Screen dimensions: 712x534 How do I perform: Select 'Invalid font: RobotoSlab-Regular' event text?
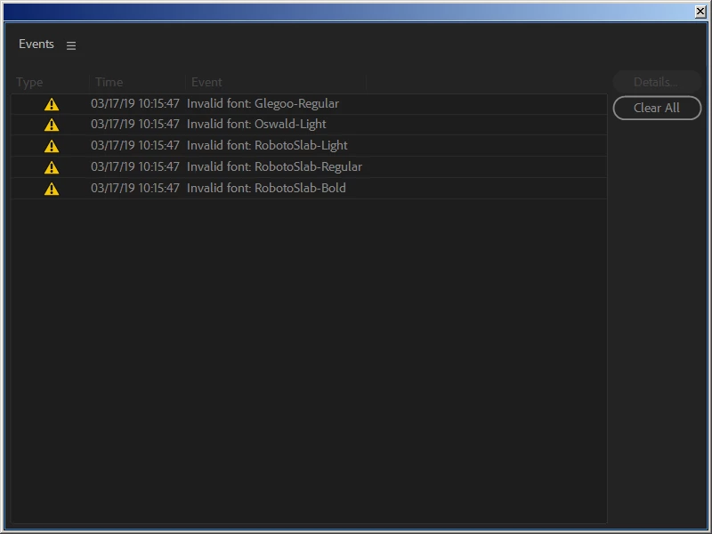274,167
